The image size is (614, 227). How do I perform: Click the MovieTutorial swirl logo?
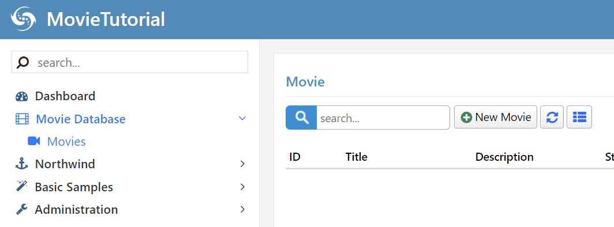pos(23,19)
